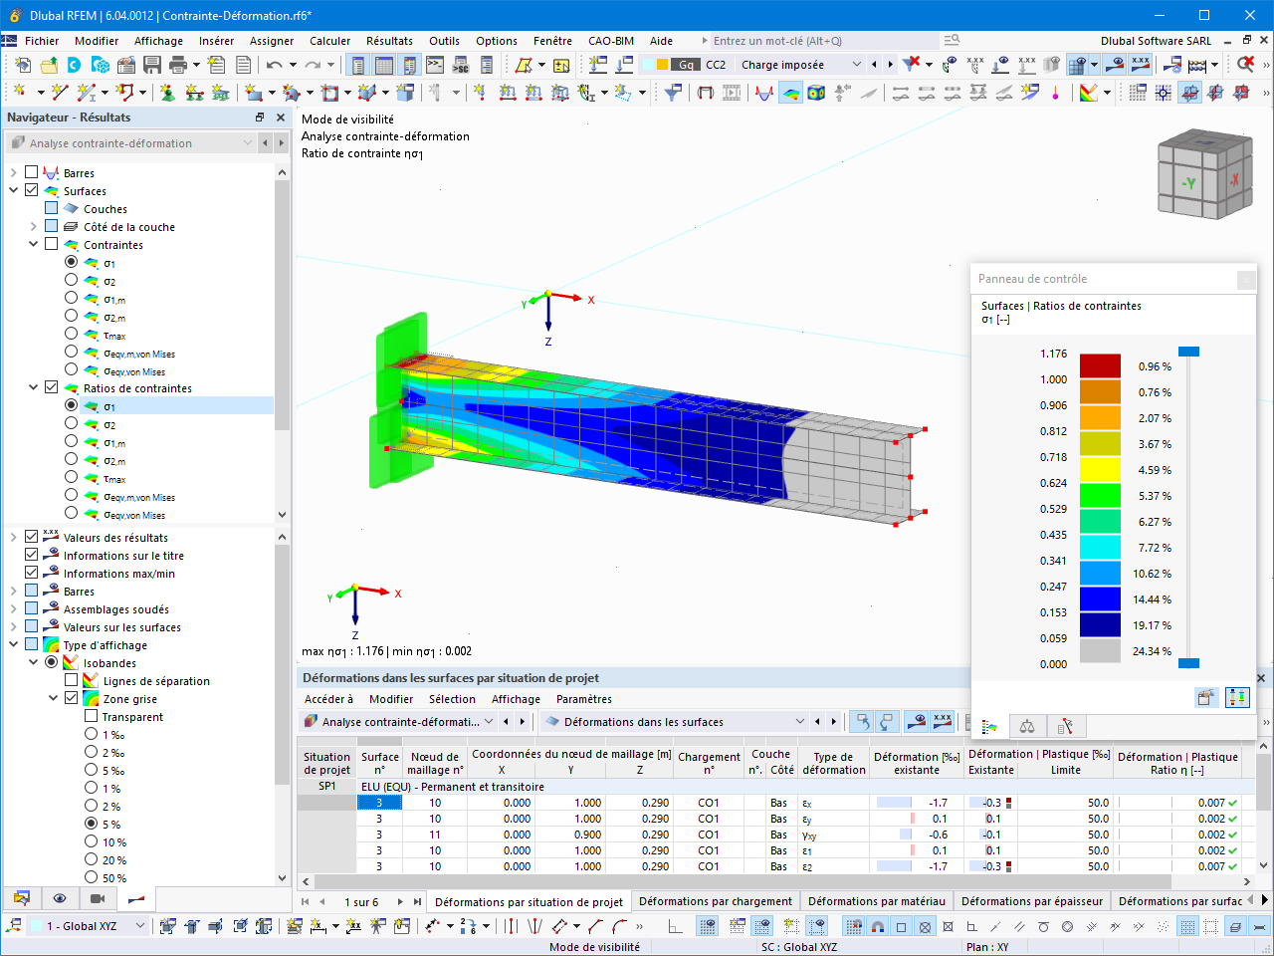
Task: Click the keyword search magnifier icon
Action: pos(952,41)
